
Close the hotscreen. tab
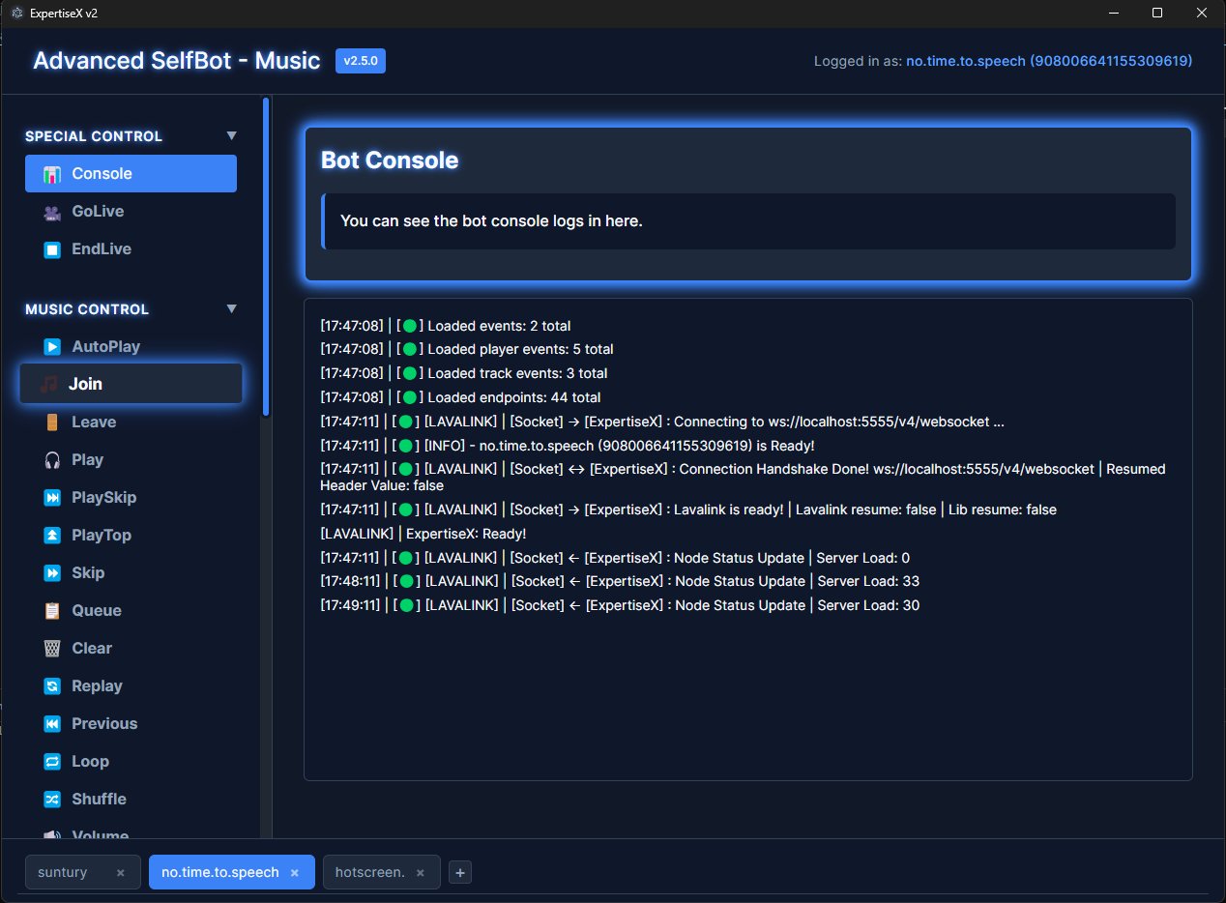click(x=421, y=873)
